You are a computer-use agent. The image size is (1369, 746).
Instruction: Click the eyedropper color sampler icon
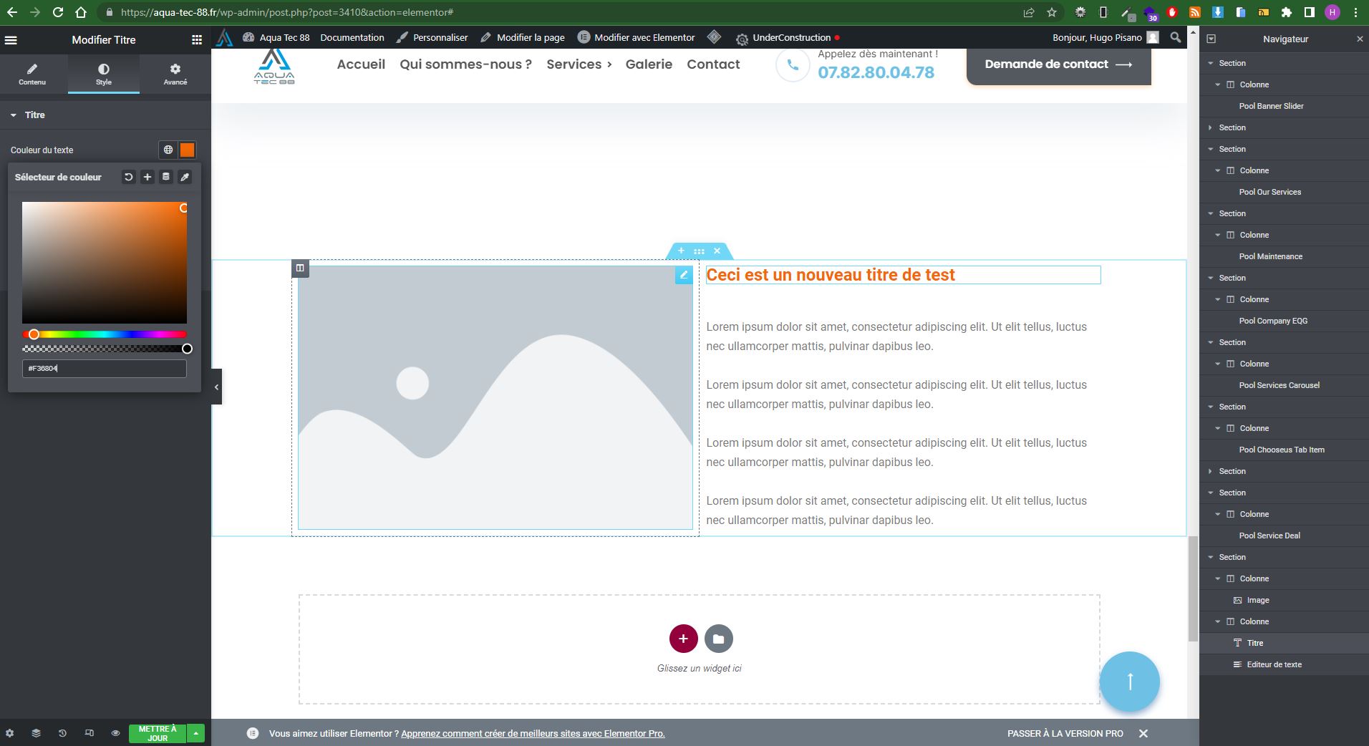tap(185, 177)
